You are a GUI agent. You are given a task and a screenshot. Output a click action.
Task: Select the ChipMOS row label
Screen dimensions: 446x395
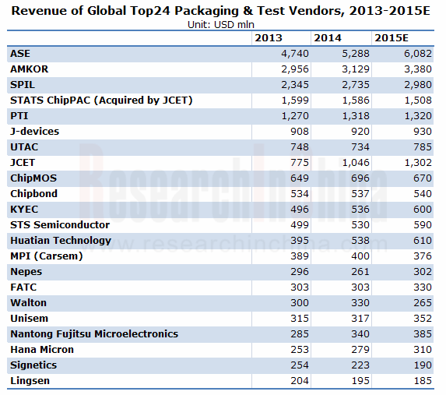click(33, 178)
